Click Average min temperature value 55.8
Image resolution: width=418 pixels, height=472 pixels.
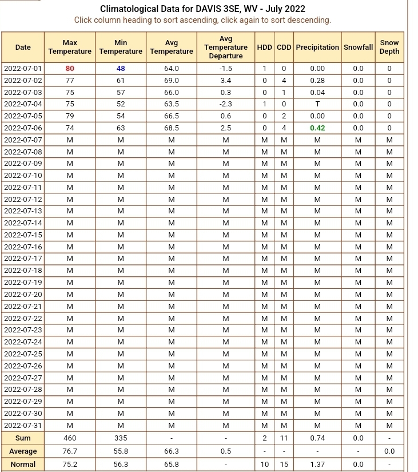pyautogui.click(x=121, y=451)
